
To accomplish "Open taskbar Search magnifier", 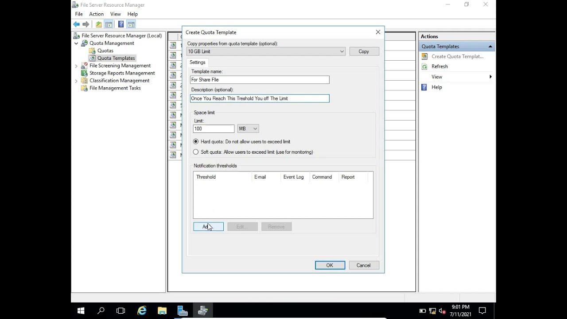I will point(101,311).
